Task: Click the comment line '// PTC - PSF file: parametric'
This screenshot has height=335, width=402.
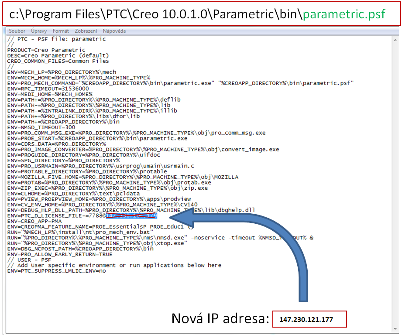Action: coord(56,39)
